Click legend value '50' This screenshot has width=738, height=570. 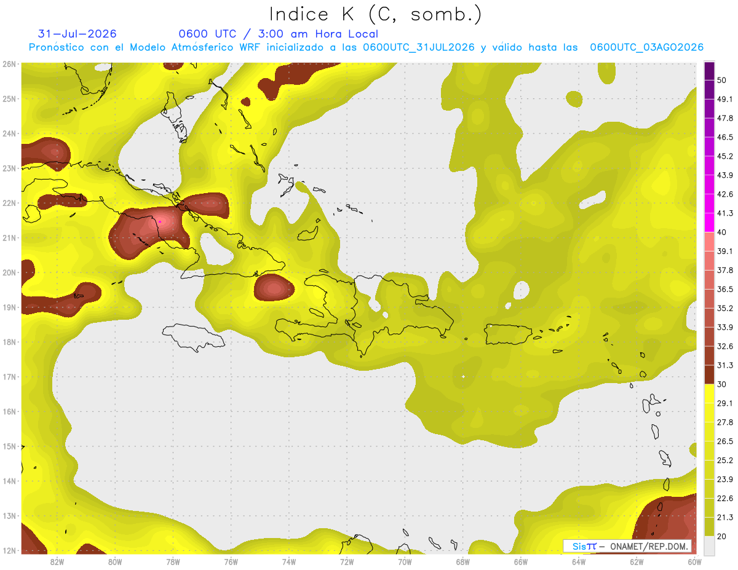pos(722,81)
